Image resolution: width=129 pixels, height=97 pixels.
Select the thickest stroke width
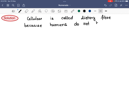[x=106, y=11]
